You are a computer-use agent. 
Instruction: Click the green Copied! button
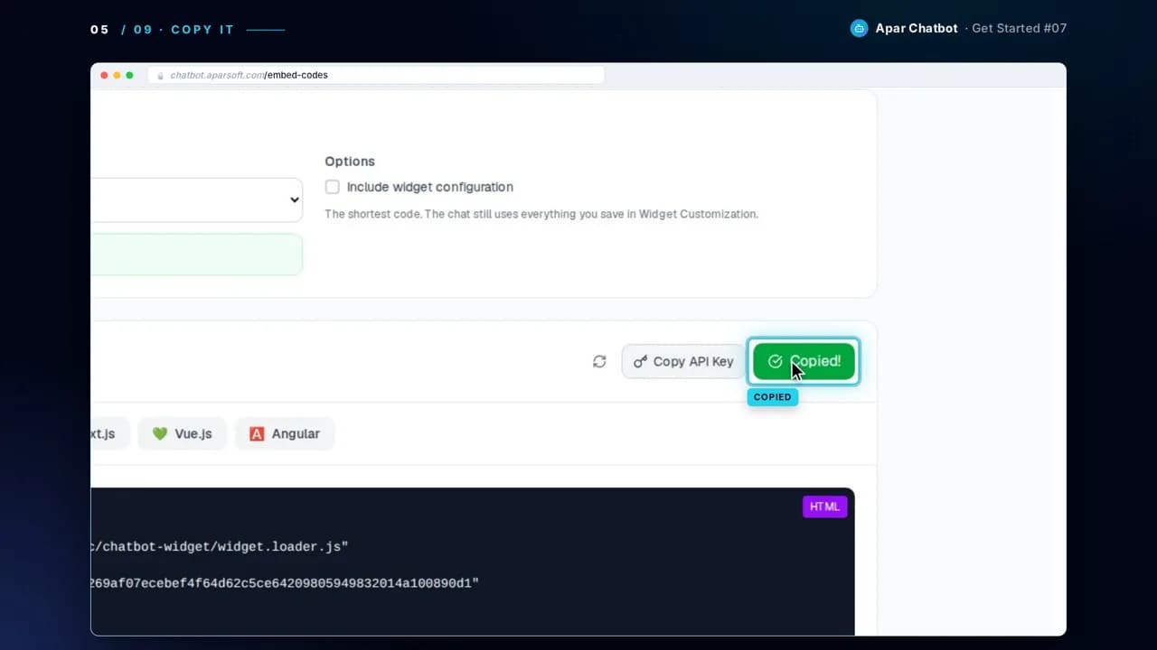point(804,361)
